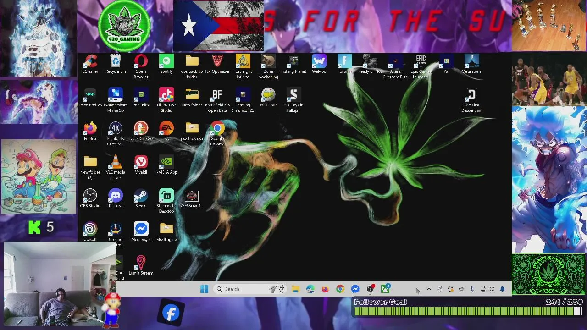Open Farming Simulator 25

(x=243, y=100)
